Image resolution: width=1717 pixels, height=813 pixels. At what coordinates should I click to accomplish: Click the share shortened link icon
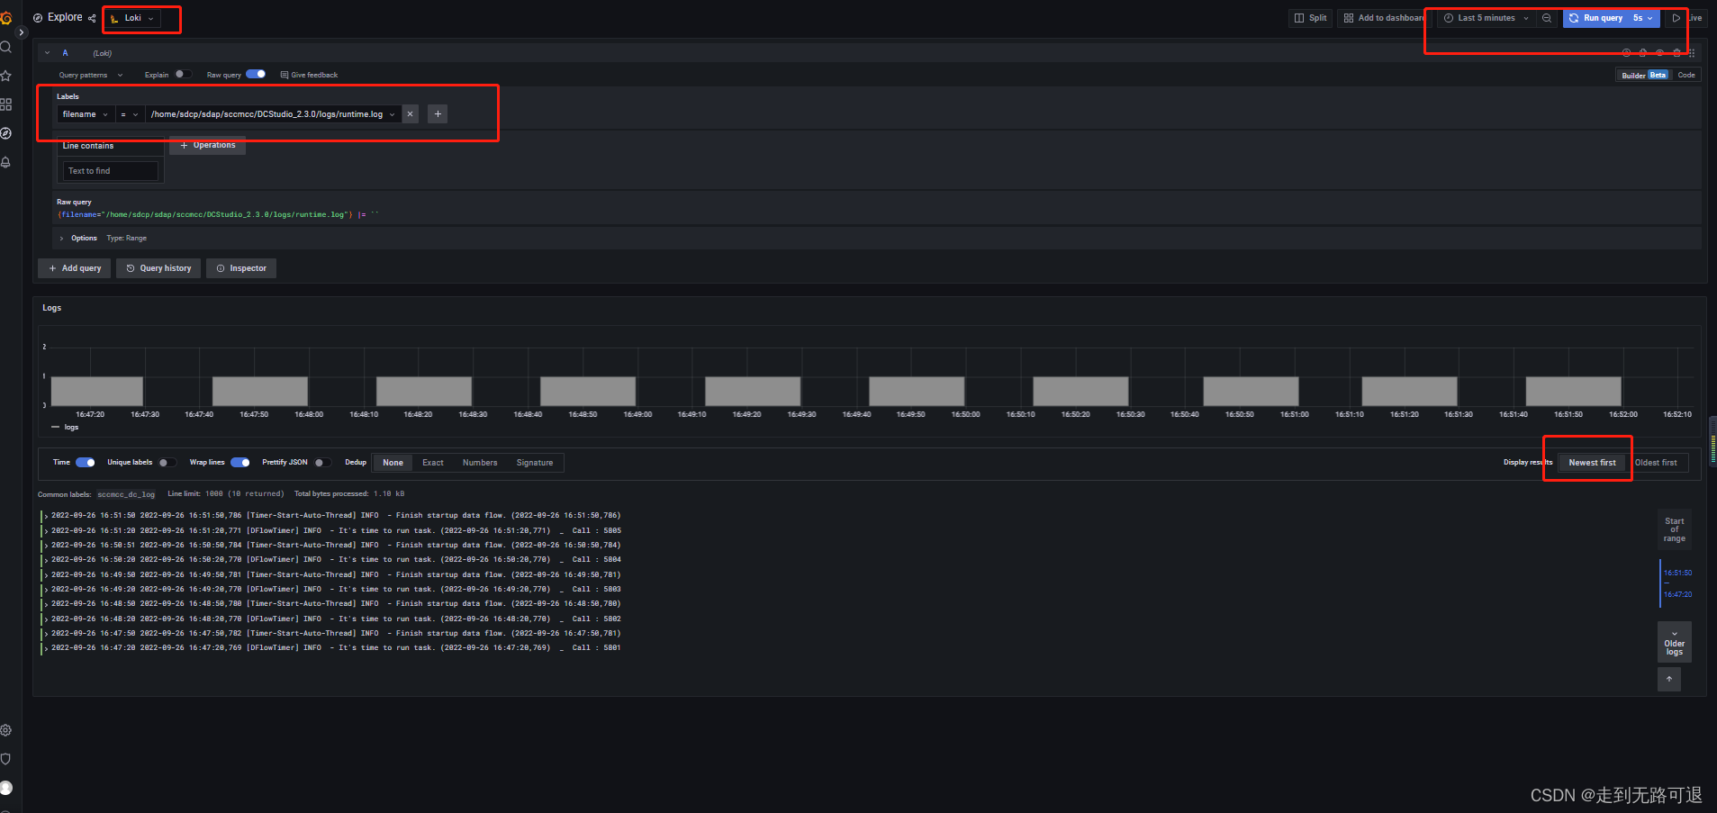point(92,18)
